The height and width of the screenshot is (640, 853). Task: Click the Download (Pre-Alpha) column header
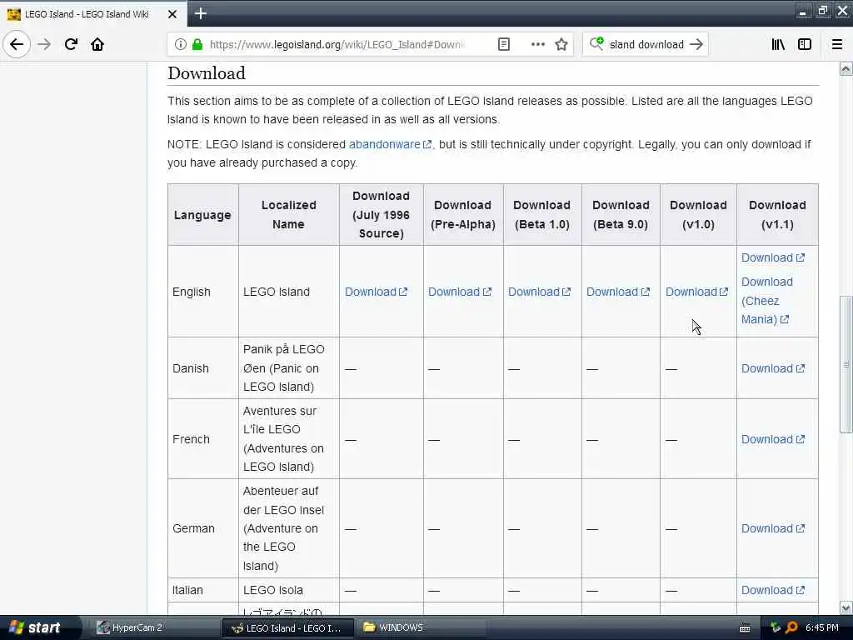463,215
